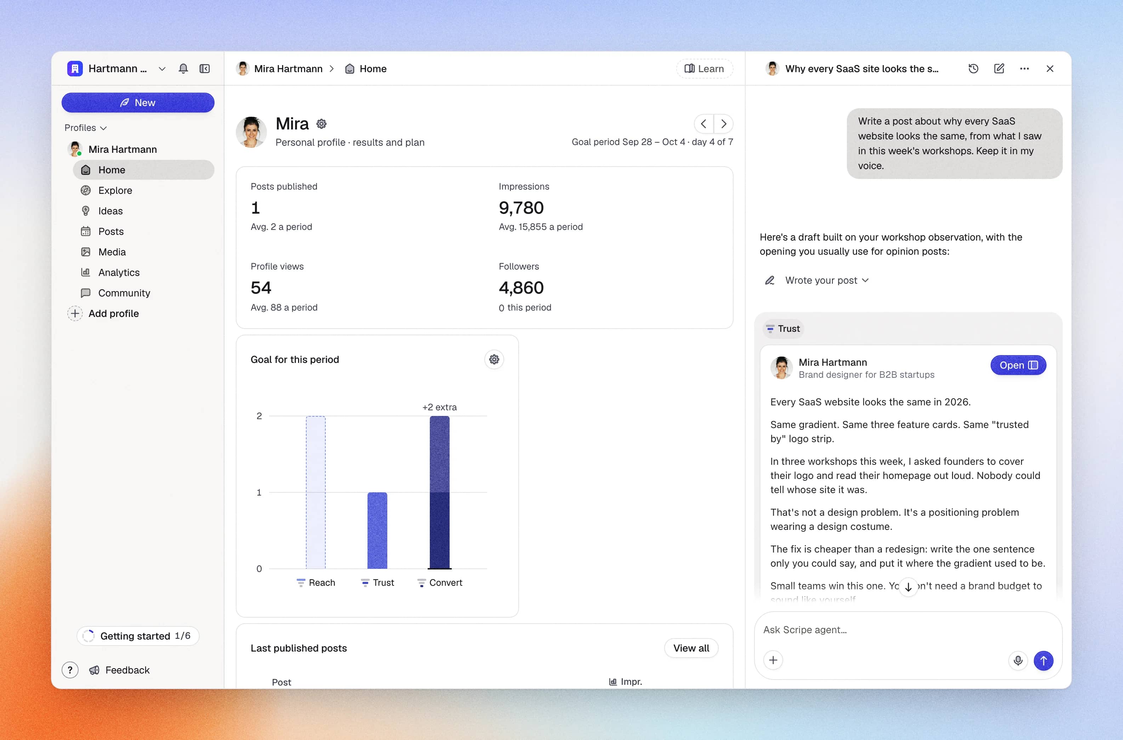Click Add profile
Screen dimensions: 1123x740
click(103, 313)
